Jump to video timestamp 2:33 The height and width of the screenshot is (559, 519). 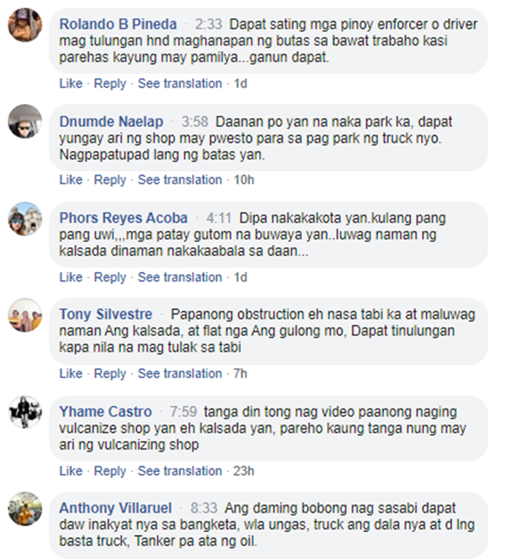click(x=208, y=24)
